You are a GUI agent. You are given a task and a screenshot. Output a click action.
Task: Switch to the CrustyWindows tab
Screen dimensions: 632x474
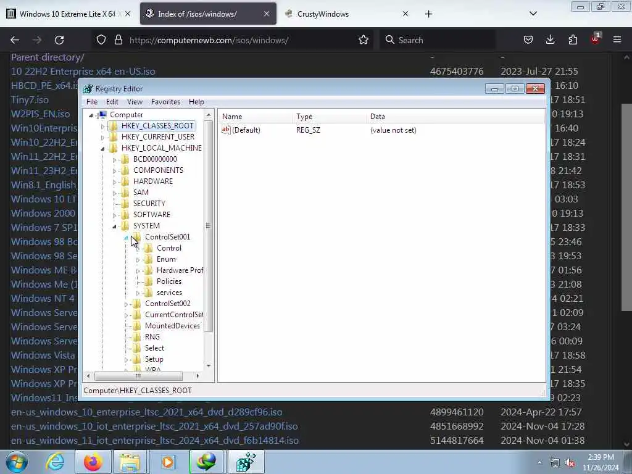point(346,14)
